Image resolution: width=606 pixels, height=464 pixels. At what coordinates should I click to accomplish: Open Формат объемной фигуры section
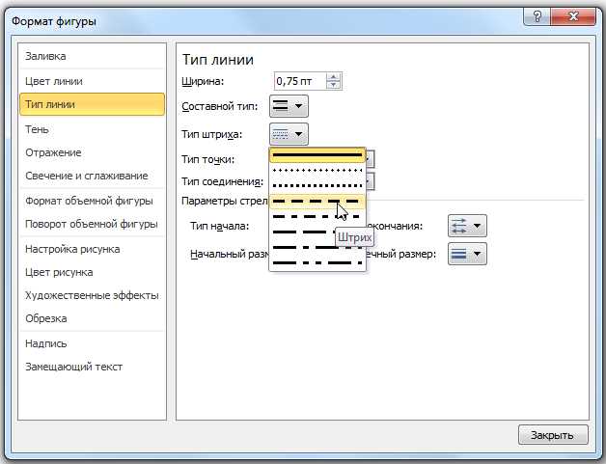(92, 201)
